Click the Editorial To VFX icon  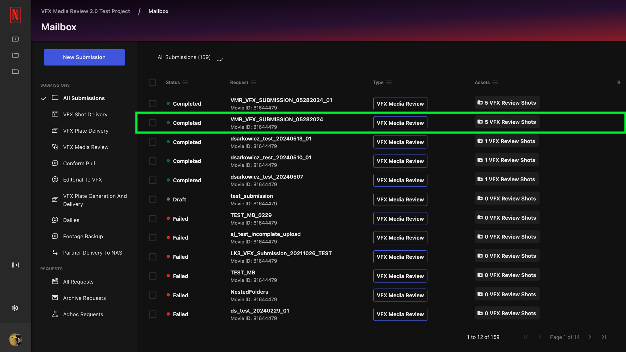click(55, 179)
